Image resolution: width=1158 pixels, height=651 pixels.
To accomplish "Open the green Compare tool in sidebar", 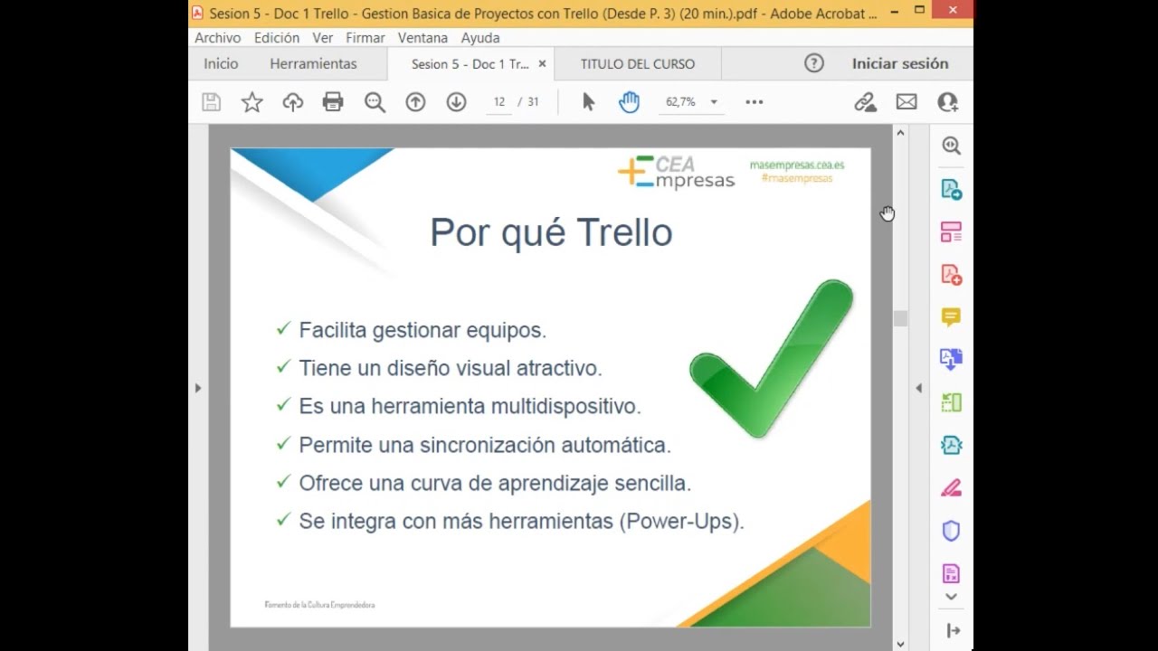I will (x=951, y=402).
